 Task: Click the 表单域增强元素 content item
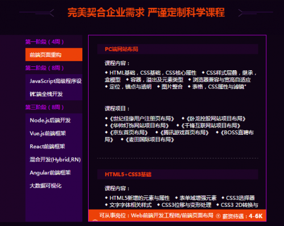(198, 198)
